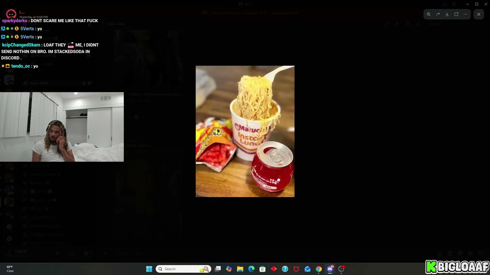Launch McAfee from the taskbar
The image size is (490, 275).
click(296, 269)
